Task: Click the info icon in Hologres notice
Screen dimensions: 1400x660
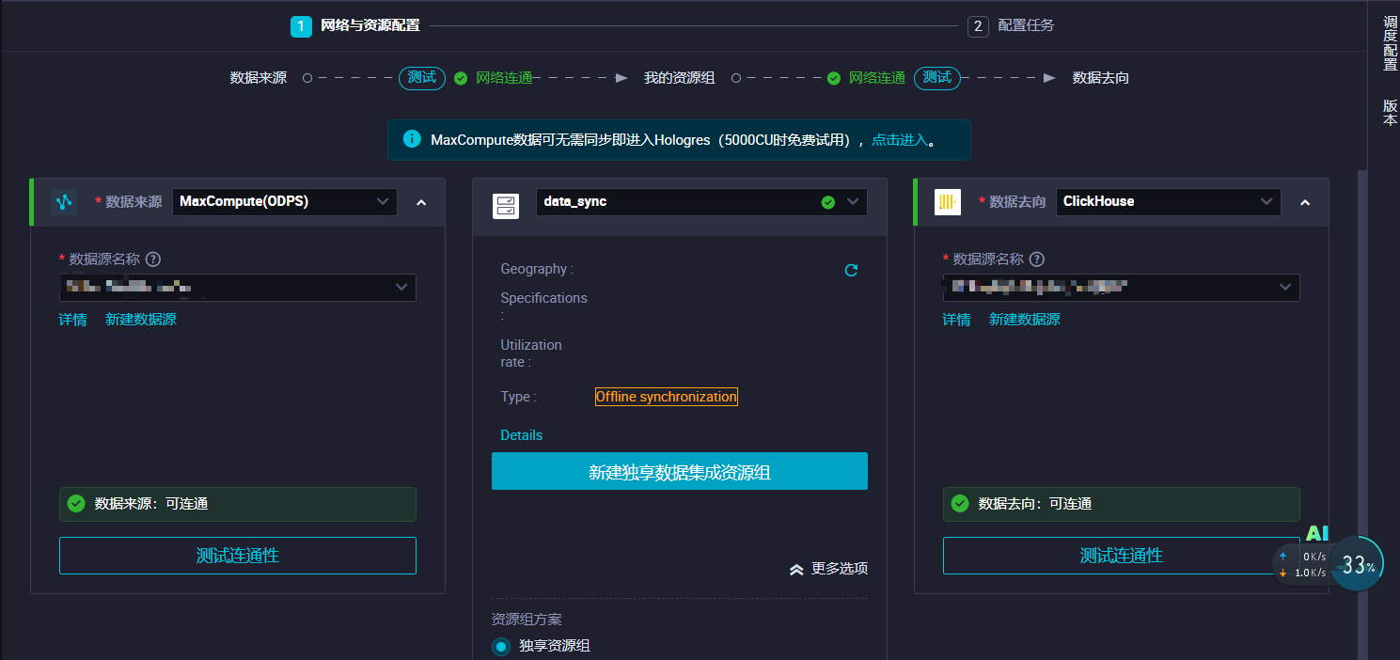Action: click(x=412, y=139)
